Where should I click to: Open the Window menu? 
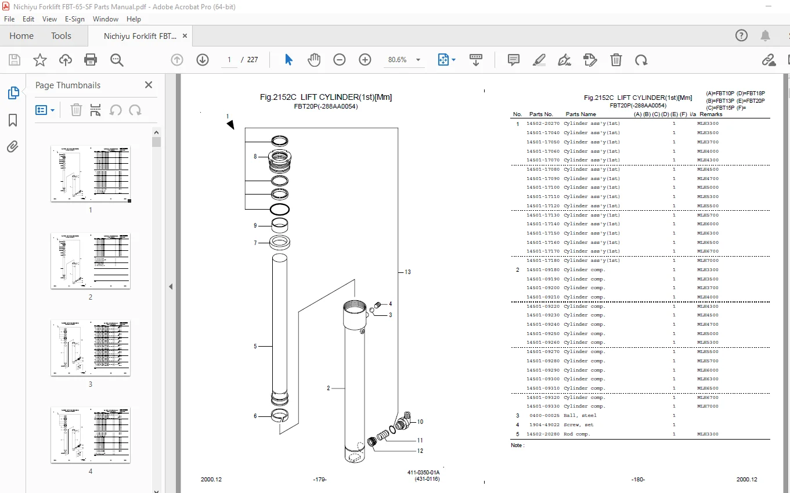tap(106, 19)
